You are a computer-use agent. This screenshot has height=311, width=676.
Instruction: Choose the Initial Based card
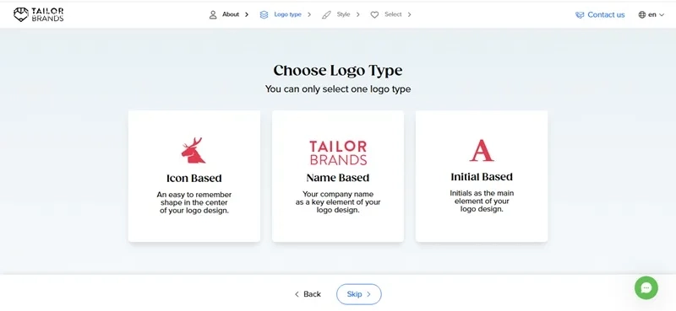click(x=482, y=176)
